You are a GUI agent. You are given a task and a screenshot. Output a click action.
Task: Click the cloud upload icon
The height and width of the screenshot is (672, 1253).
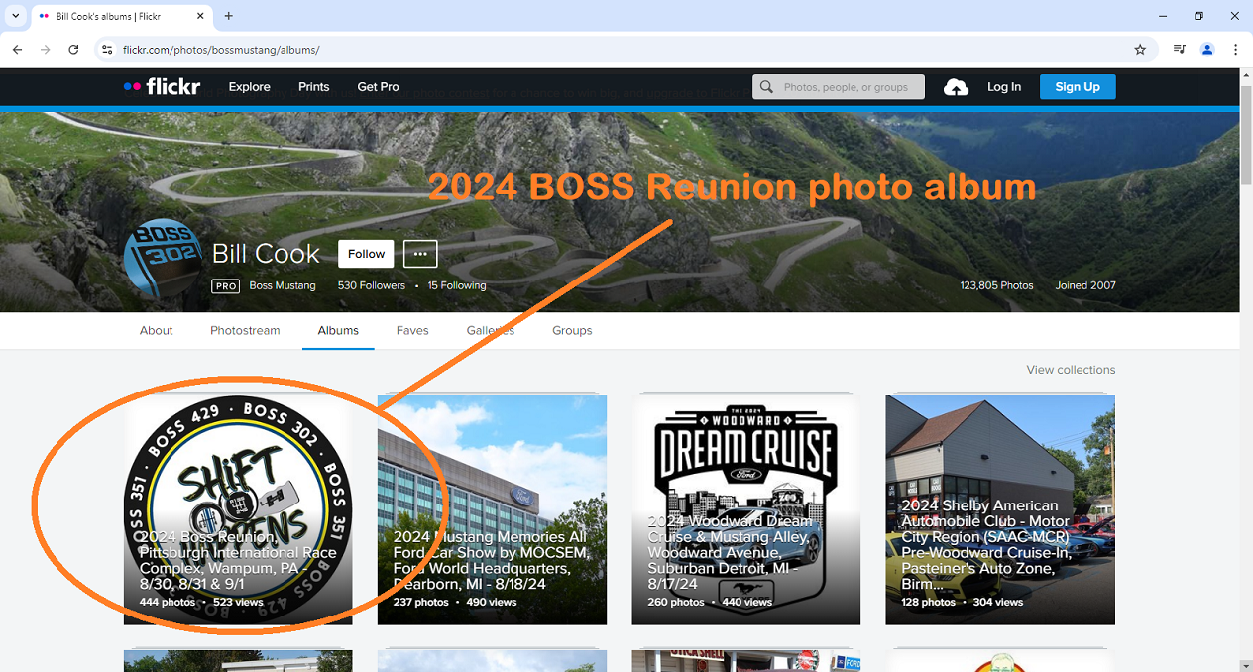pos(956,87)
